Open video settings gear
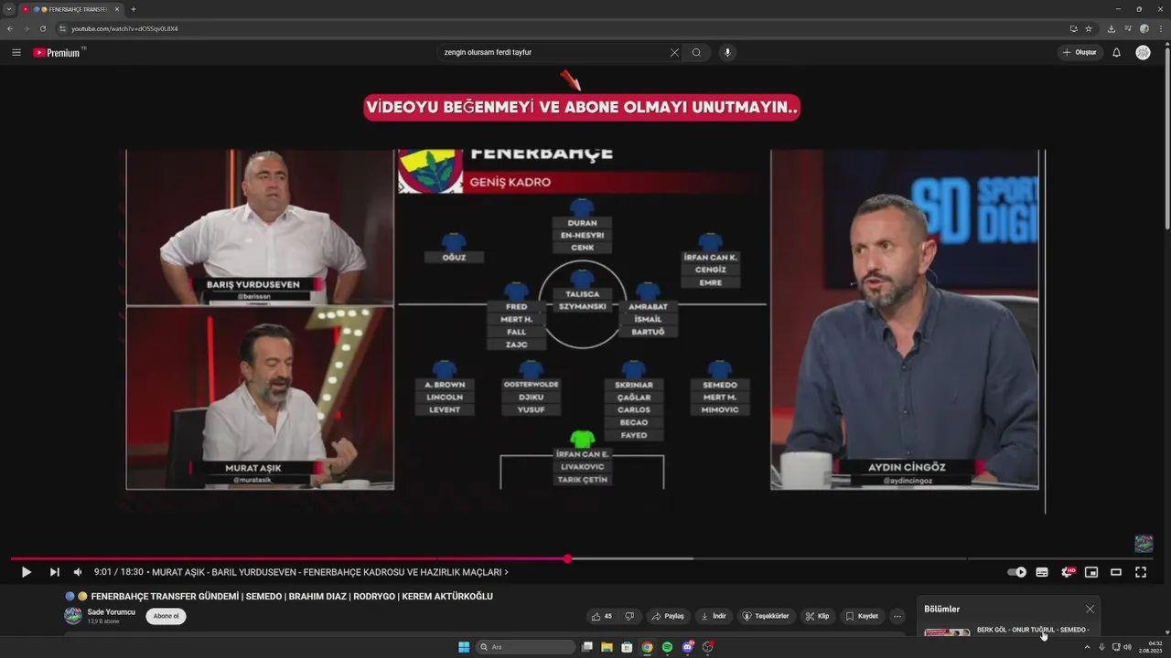 (1067, 572)
